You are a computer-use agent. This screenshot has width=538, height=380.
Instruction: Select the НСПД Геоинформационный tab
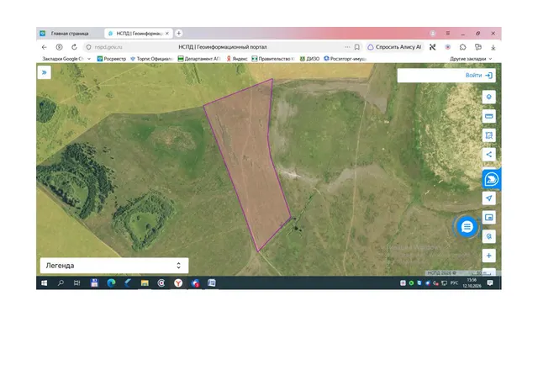pos(136,34)
